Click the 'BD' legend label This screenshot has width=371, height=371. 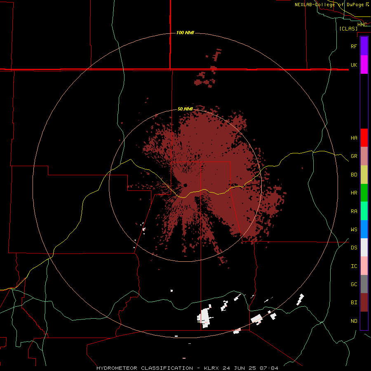(x=354, y=175)
